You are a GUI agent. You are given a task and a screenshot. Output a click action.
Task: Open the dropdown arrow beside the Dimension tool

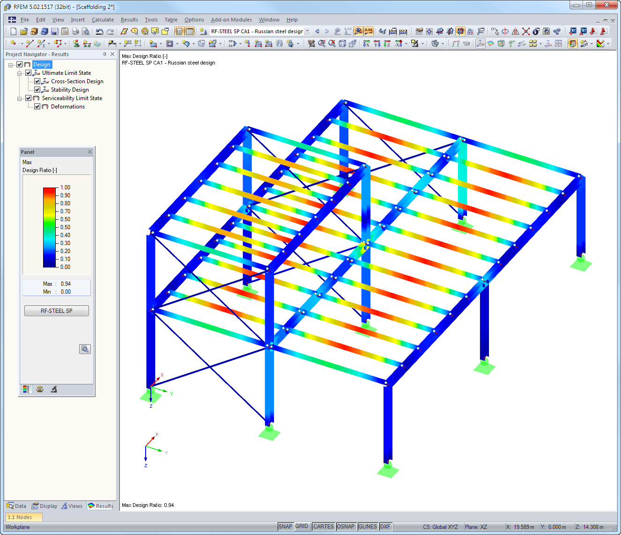click(x=120, y=43)
